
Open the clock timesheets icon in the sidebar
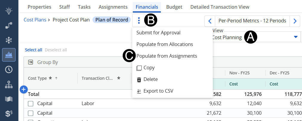pyautogui.click(x=9, y=70)
